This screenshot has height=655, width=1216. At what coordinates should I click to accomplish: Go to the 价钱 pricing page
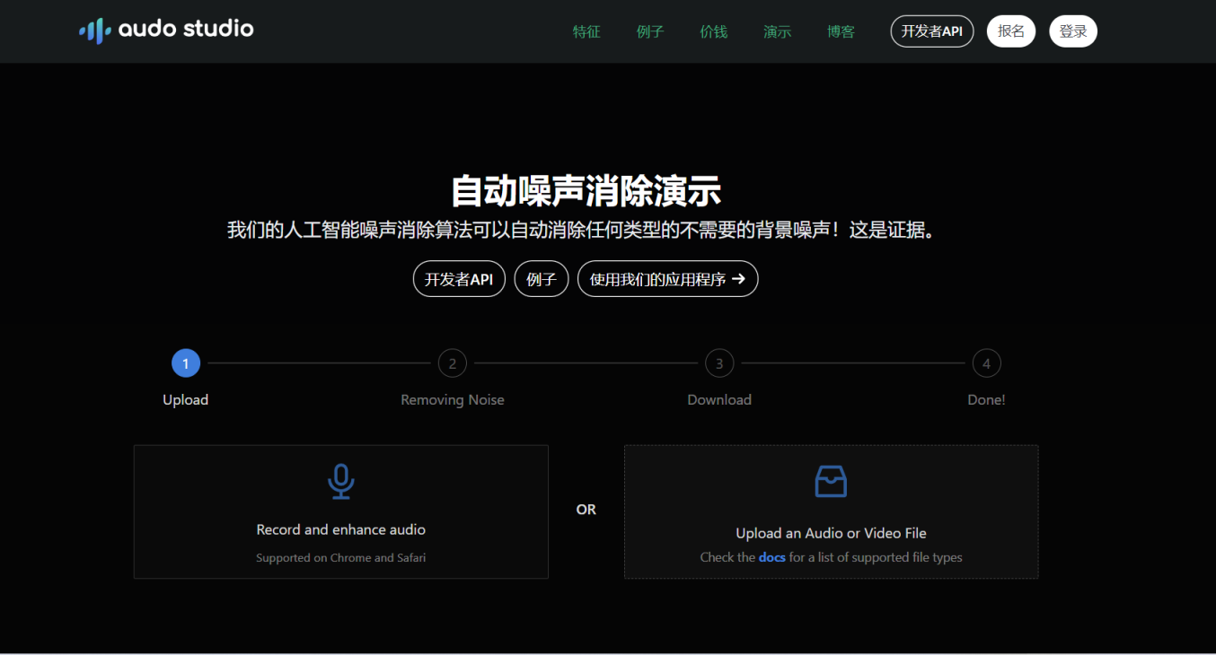click(x=713, y=31)
